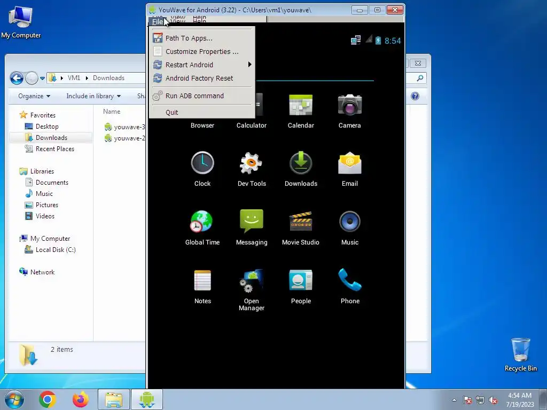
Task: Open the Messaging app
Action: [252, 228]
